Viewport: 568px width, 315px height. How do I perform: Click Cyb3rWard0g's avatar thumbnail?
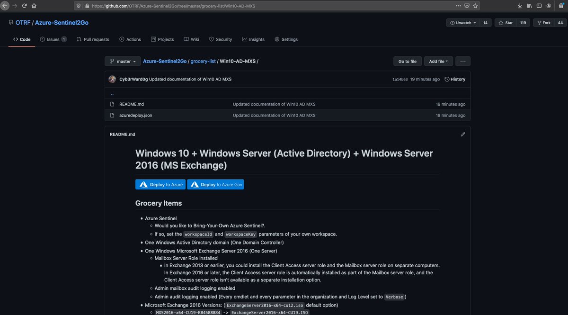pos(112,79)
